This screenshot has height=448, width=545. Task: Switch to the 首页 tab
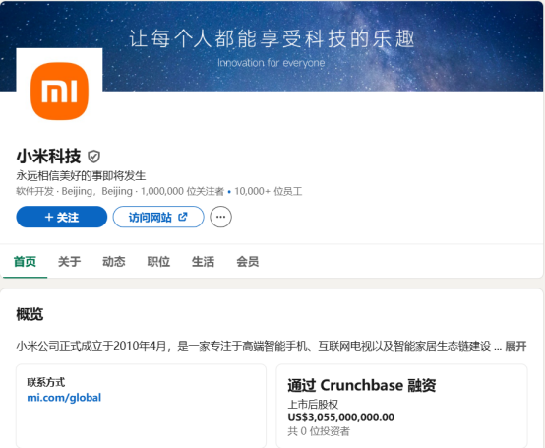[x=25, y=262]
